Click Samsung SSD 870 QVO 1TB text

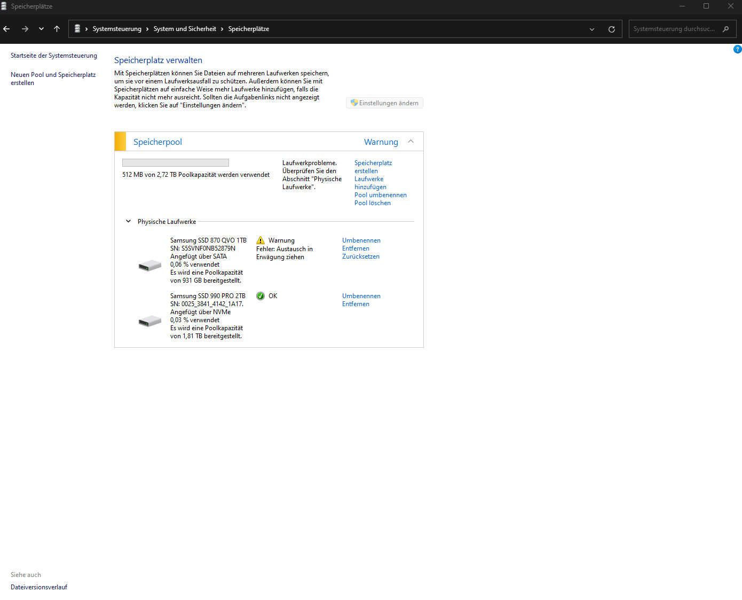pyautogui.click(x=208, y=240)
